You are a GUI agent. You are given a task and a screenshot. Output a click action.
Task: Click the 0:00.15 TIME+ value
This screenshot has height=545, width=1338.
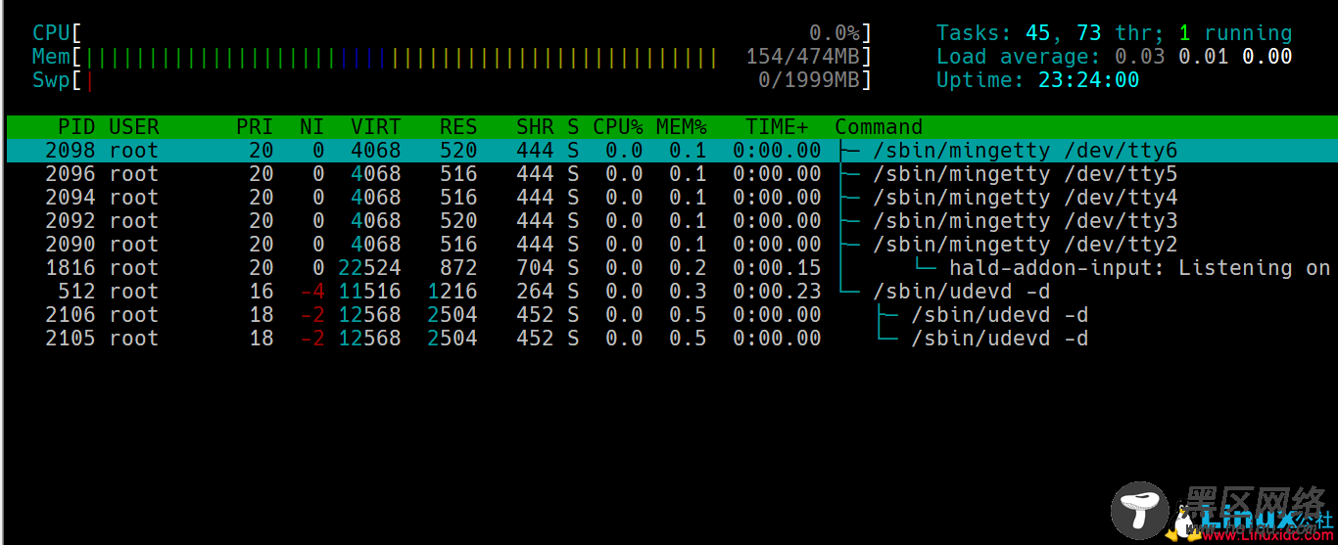(x=777, y=268)
